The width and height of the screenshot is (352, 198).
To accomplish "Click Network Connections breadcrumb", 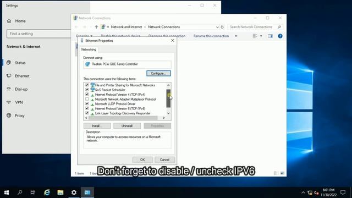I will coord(164,27).
